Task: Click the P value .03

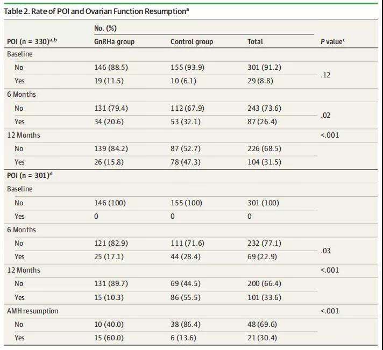Action: point(325,251)
